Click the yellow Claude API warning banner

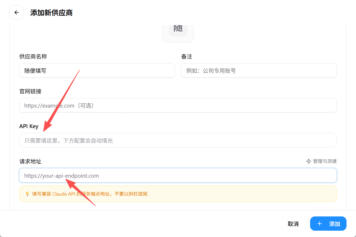pos(178,194)
